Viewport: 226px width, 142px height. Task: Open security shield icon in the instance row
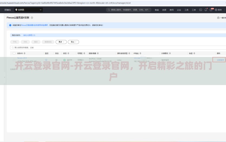pos(56,60)
